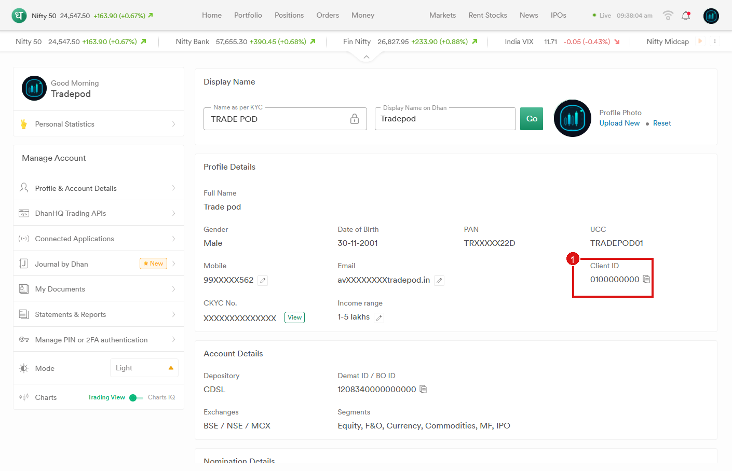Click sidebar Tradepod avatar image
This screenshot has height=471, width=732.
(x=34, y=88)
